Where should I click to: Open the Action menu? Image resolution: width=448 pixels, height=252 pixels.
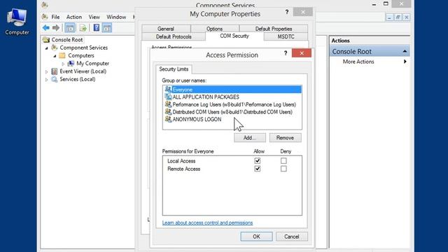coord(74,17)
